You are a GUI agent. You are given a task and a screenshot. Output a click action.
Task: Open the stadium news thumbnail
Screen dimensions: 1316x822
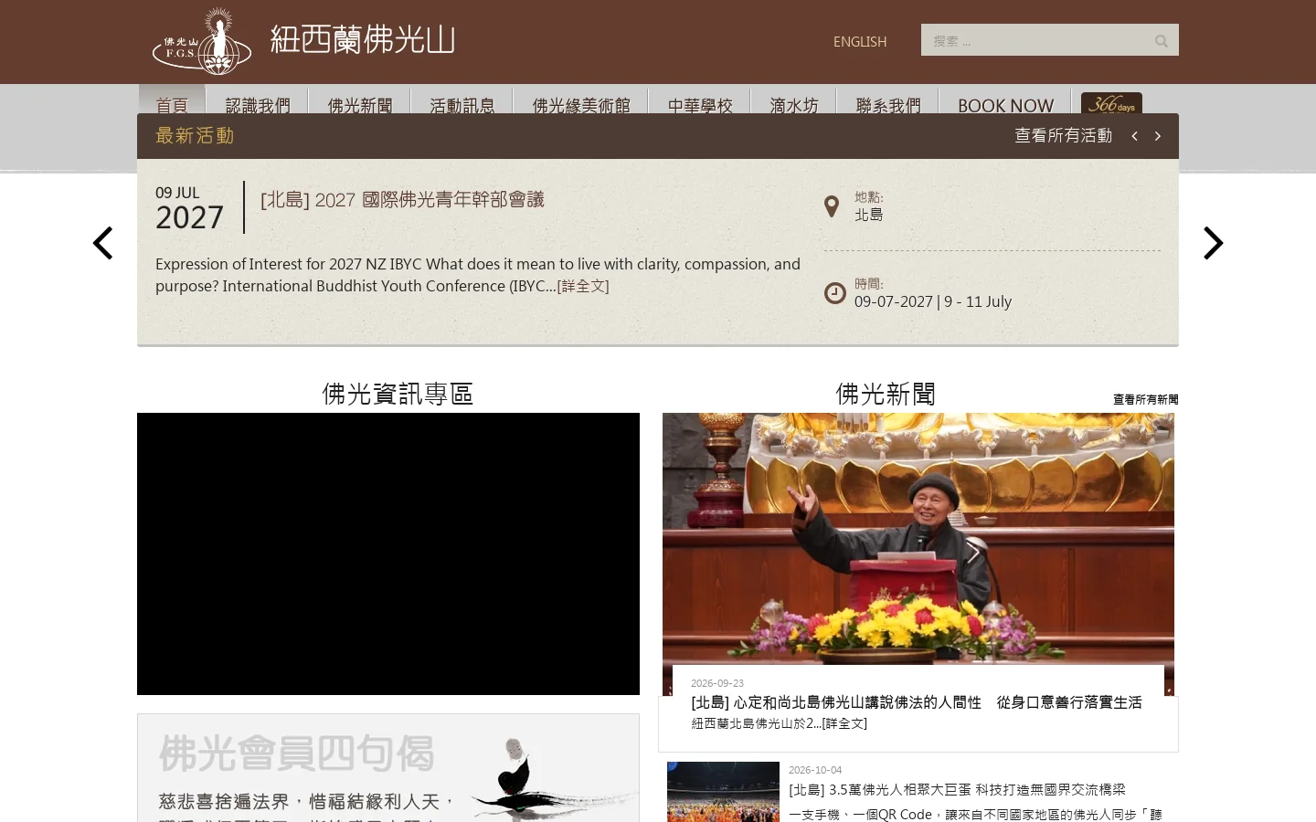(723, 792)
